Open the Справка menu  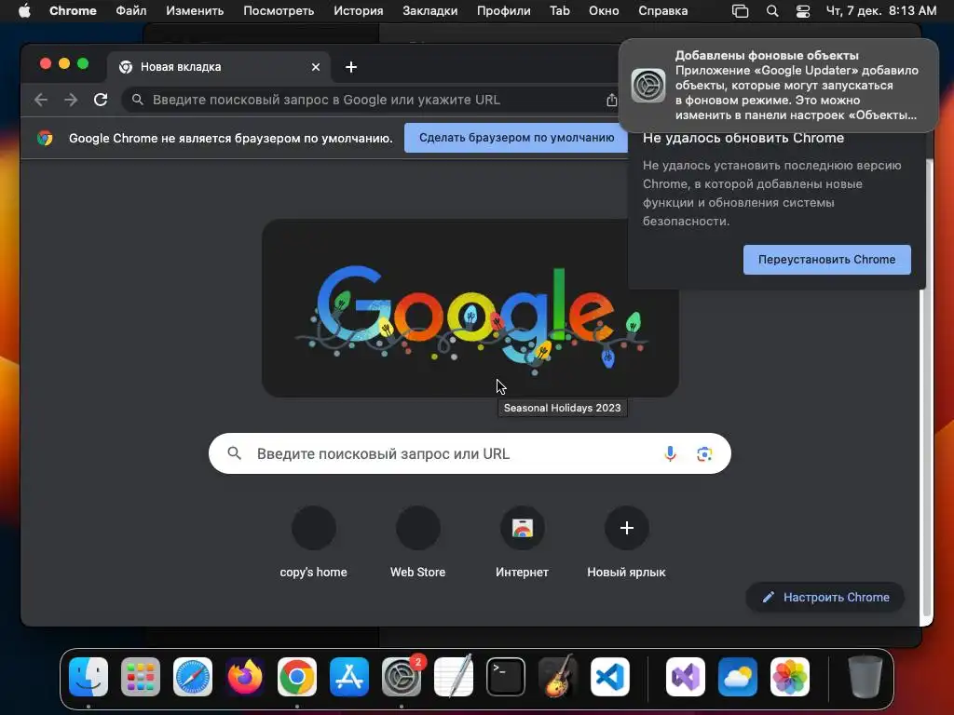663,11
